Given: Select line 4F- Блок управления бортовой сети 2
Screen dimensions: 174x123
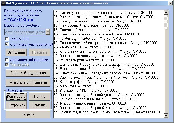Looking at the screenshot, I should point(100,69).
